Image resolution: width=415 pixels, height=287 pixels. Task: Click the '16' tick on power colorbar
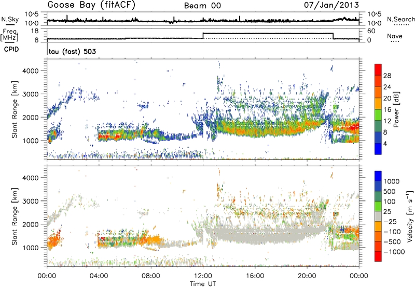pos(387,110)
